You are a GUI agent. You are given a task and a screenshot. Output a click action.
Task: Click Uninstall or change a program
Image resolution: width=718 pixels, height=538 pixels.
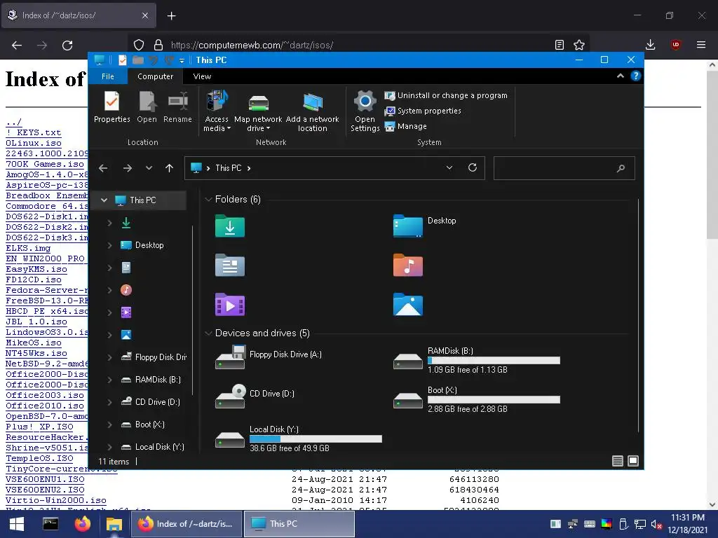[x=446, y=95]
